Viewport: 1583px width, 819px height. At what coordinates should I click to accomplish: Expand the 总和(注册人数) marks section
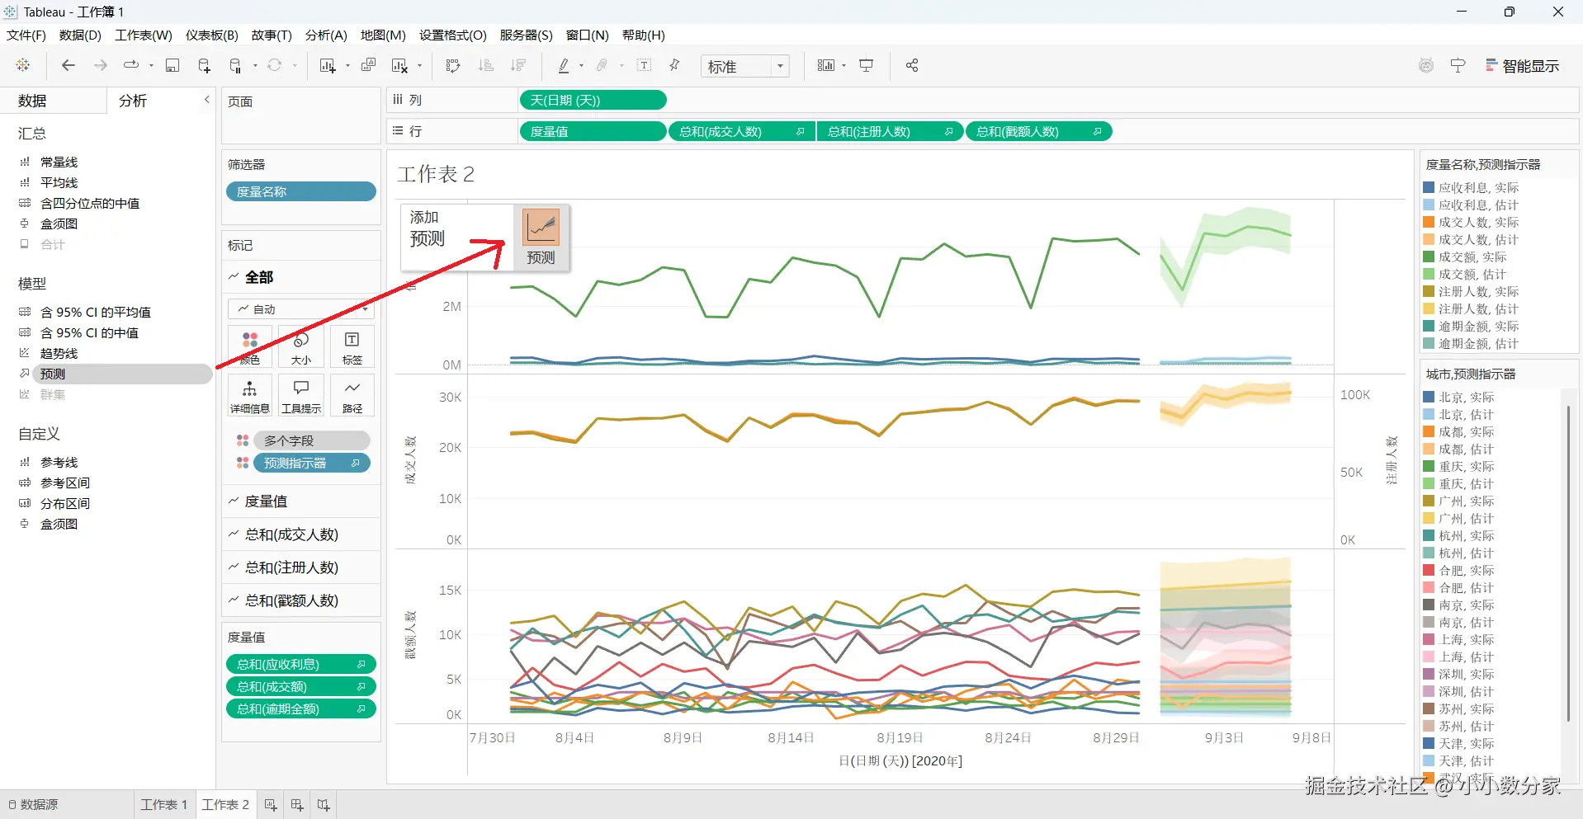coord(234,567)
